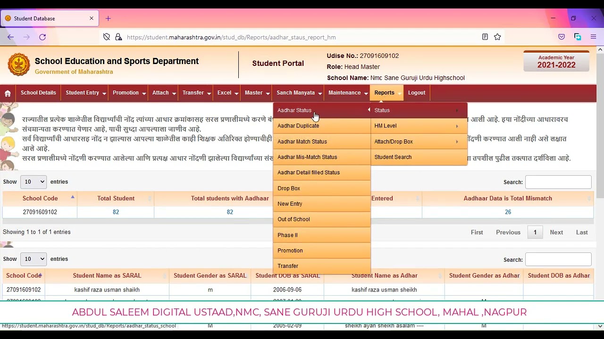Click the site padlock icon
This screenshot has height=339, width=604.
(x=118, y=37)
